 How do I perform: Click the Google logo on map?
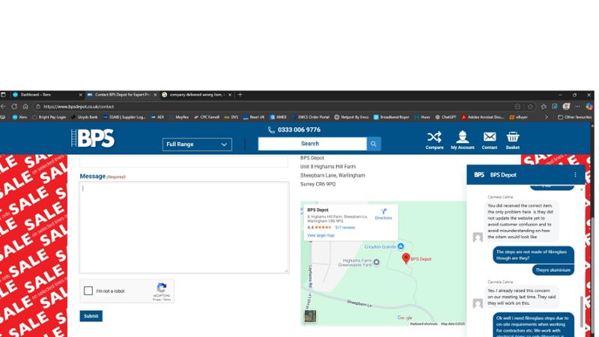coord(404,318)
